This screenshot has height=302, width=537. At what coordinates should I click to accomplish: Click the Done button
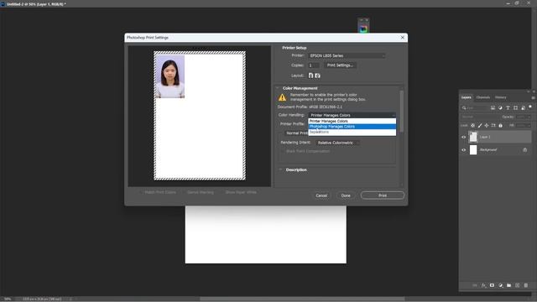coord(346,195)
